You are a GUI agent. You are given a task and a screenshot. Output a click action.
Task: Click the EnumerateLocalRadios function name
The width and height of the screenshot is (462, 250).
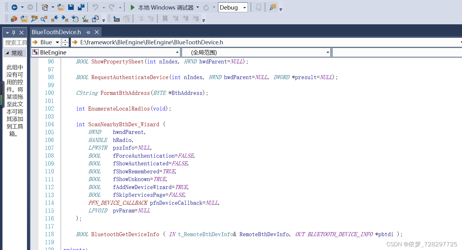click(x=119, y=109)
